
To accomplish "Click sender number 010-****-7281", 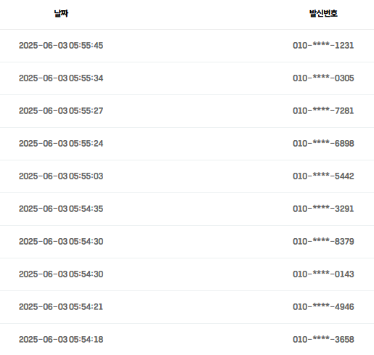I will [323, 110].
